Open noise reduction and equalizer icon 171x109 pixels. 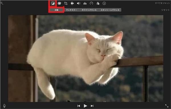click(x=85, y=3)
